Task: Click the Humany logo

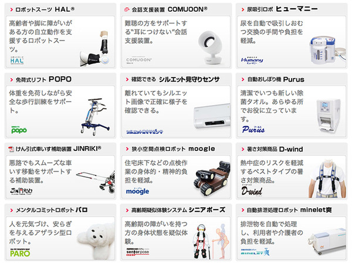Action: click(x=252, y=60)
